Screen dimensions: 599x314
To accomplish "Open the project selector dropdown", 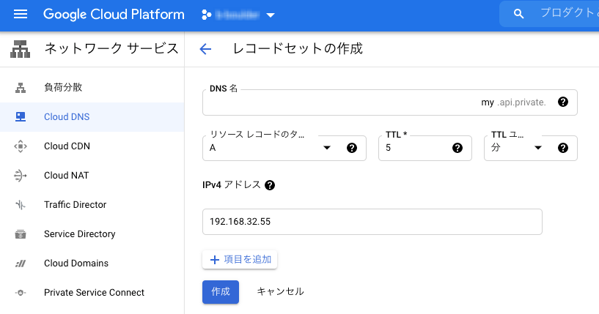I will click(238, 15).
